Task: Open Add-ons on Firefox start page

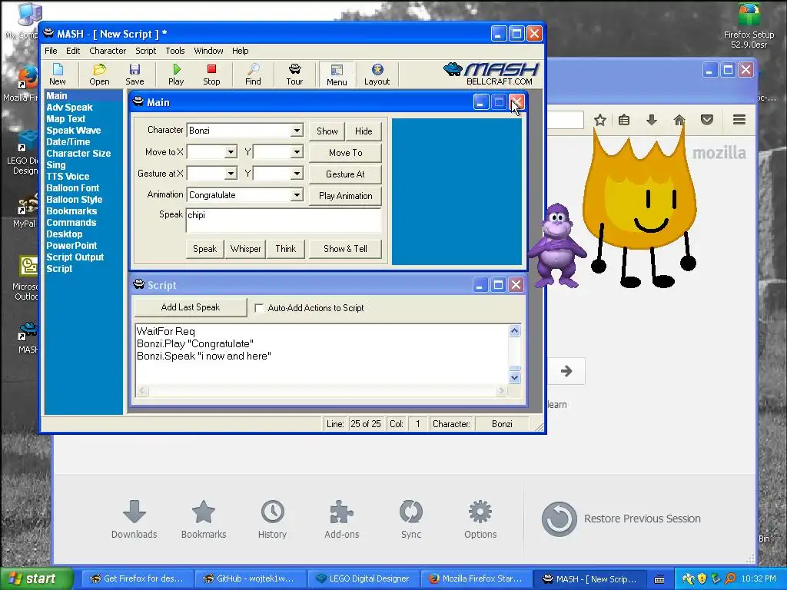Action: pos(342,520)
